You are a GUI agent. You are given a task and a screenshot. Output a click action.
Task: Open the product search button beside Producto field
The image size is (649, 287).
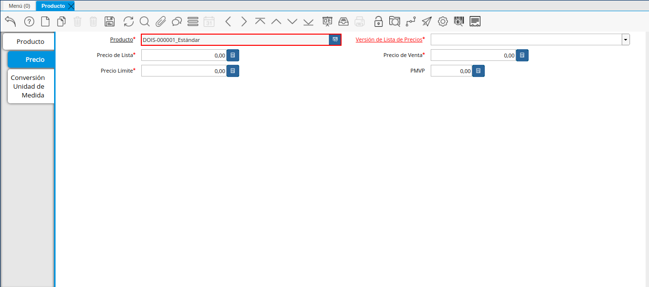coord(335,40)
